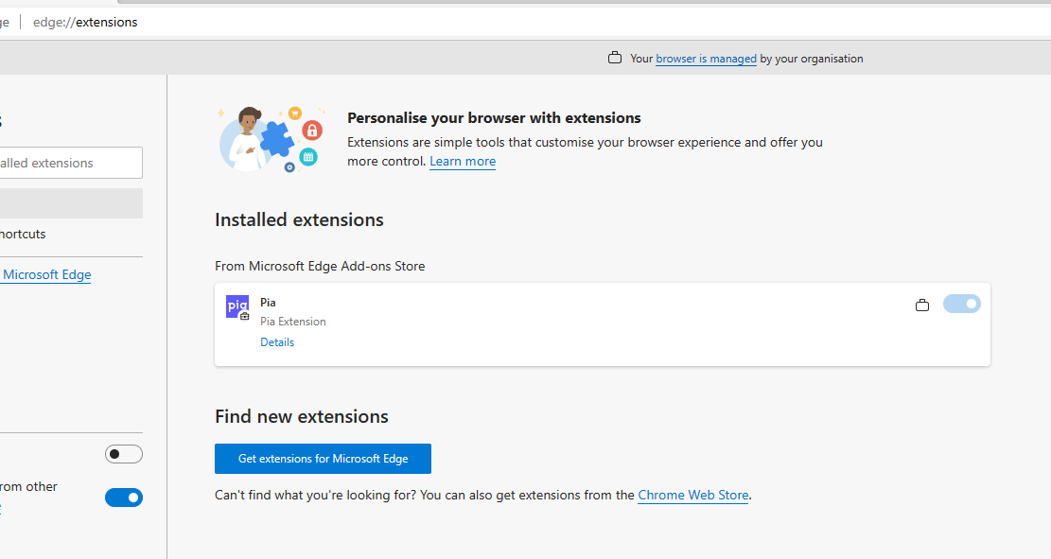Screen dimensions: 1051x559
Task: Toggle the Pia extension on/off switch
Action: click(962, 304)
